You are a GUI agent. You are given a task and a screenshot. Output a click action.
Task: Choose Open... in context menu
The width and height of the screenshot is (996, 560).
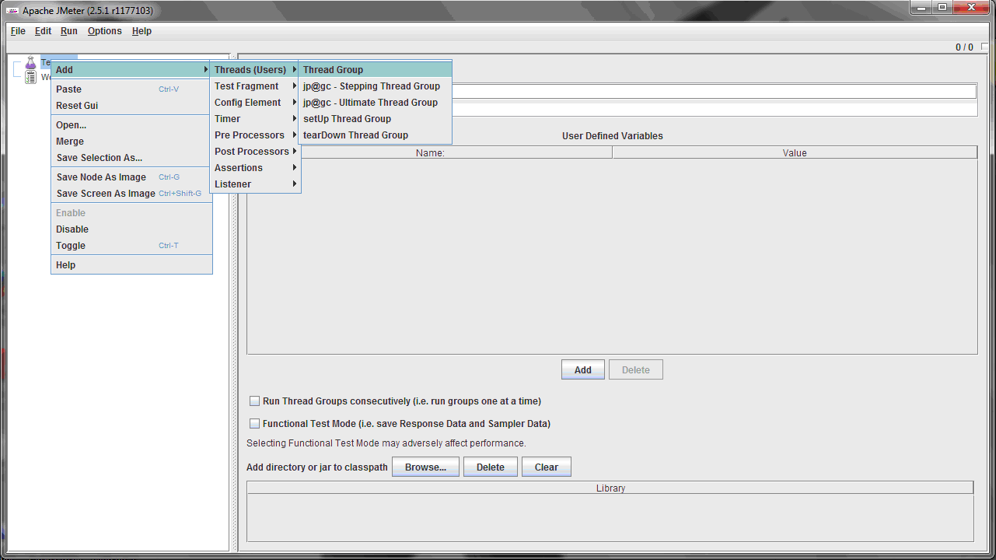click(131, 125)
